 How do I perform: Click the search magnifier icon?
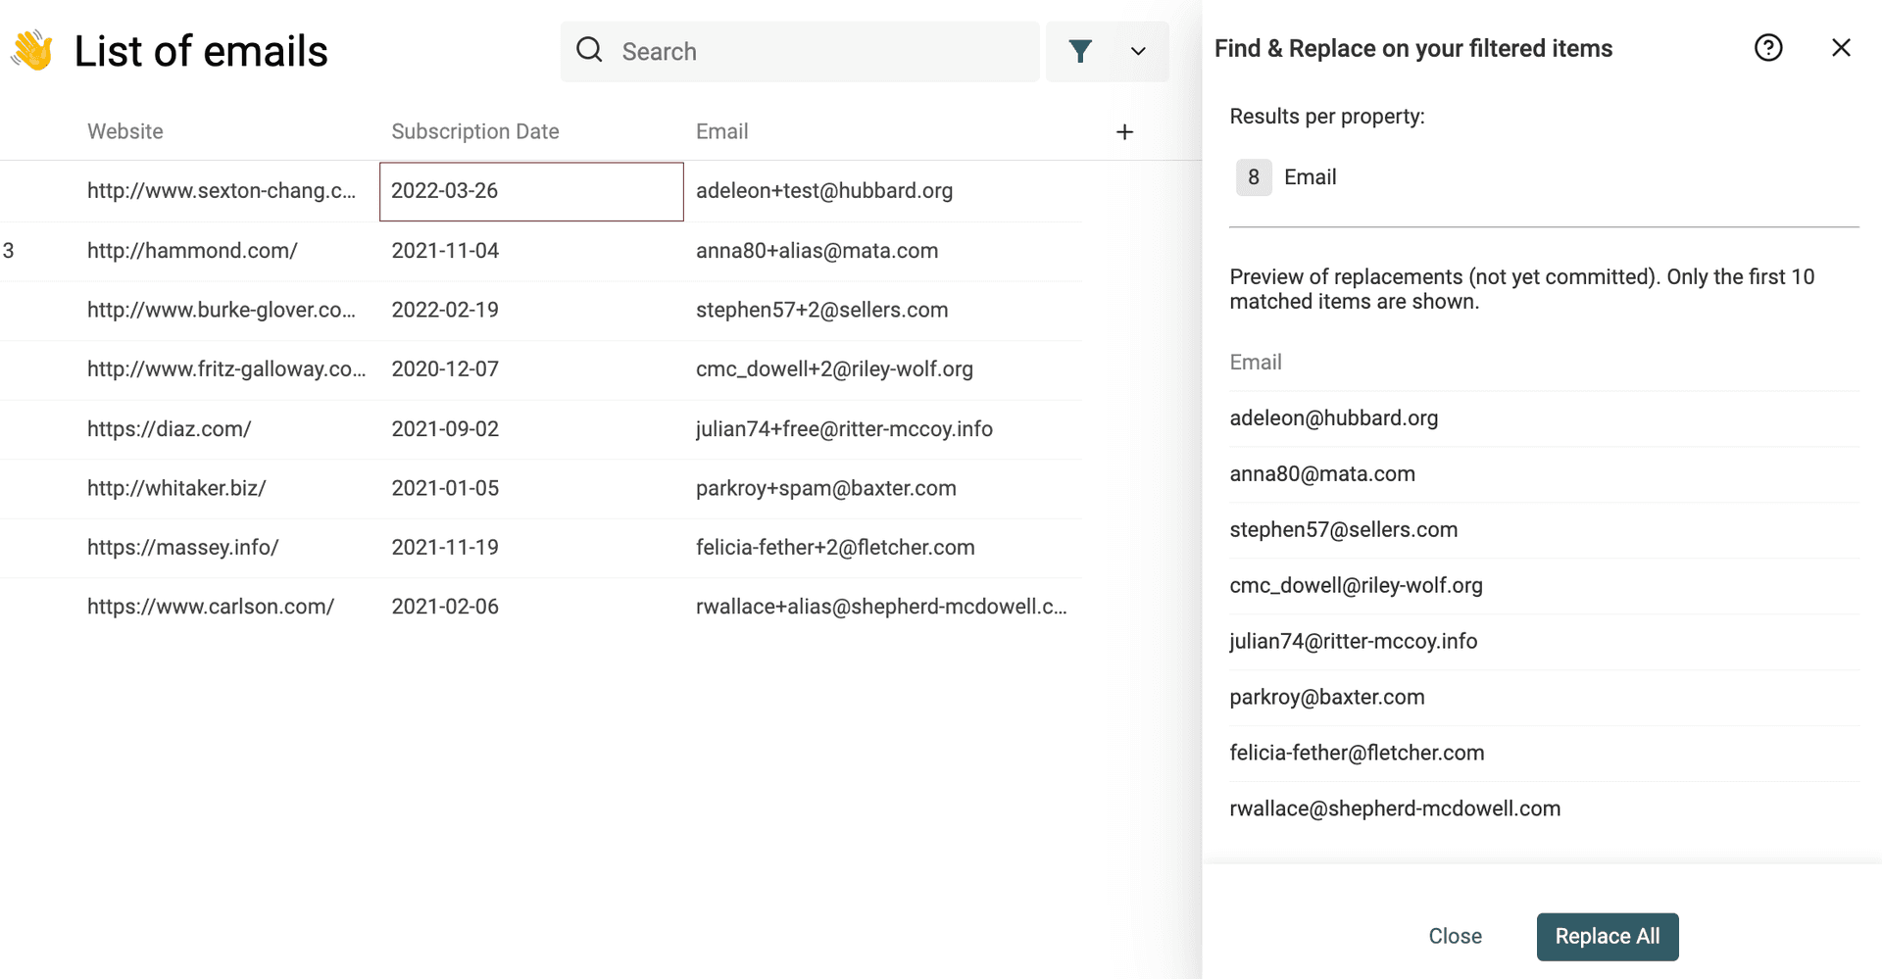589,49
